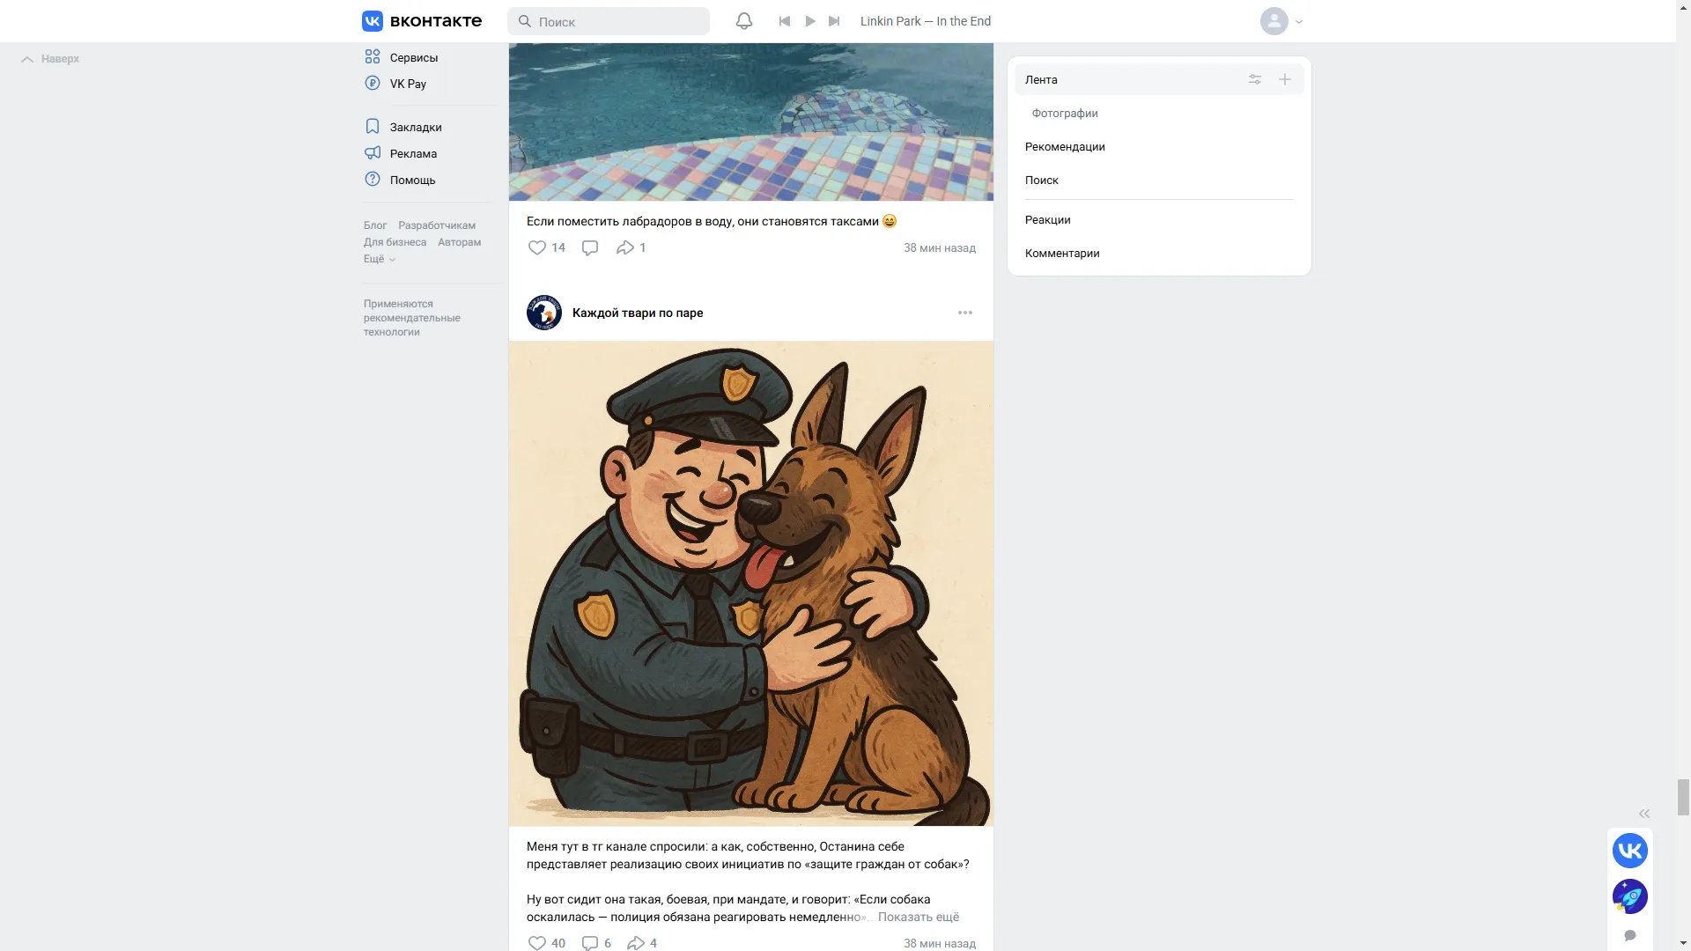This screenshot has width=1691, height=951.
Task: Focus the Поиск search field
Action: point(609,21)
